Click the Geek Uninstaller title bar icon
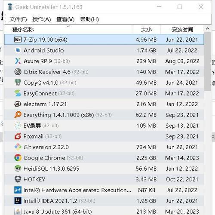 (10, 7)
